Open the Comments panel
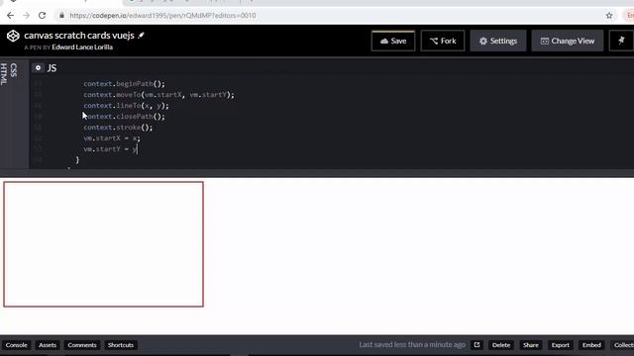 pyautogui.click(x=82, y=345)
